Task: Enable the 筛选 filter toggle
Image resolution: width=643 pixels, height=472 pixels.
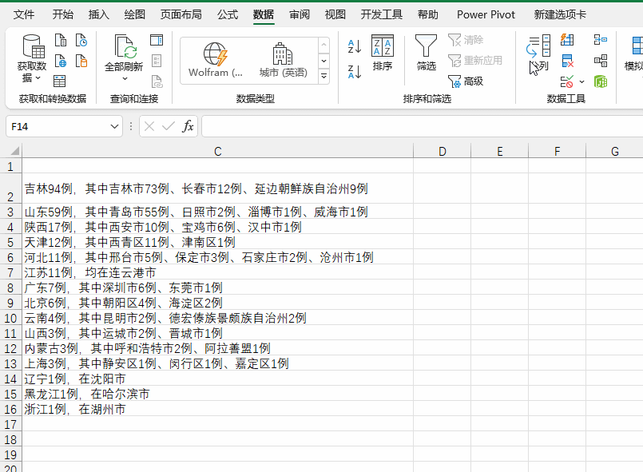Action: (426, 52)
